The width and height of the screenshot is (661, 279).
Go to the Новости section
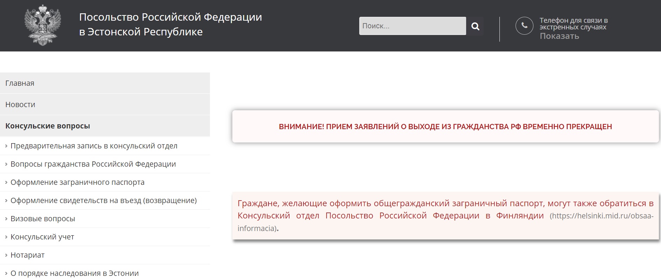(x=20, y=104)
